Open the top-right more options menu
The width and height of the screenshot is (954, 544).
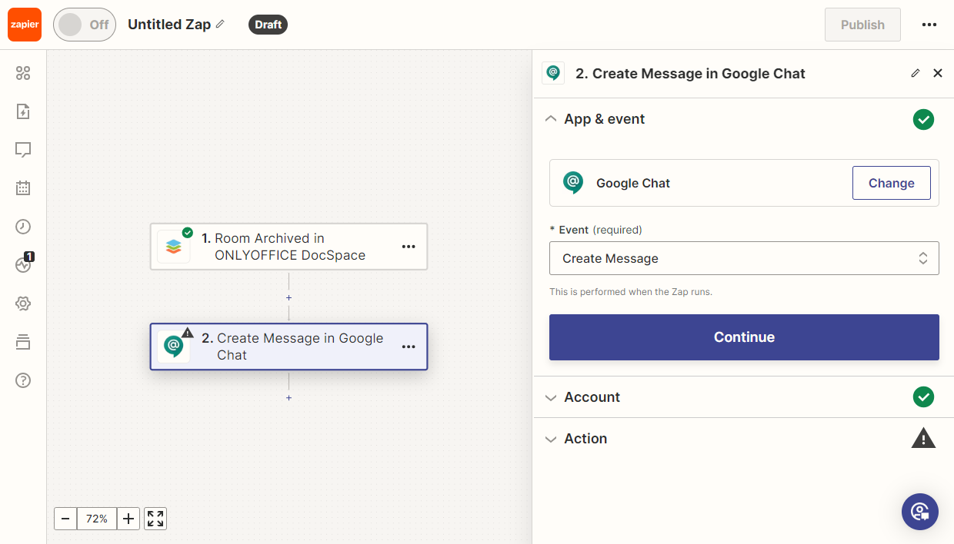pos(929,25)
